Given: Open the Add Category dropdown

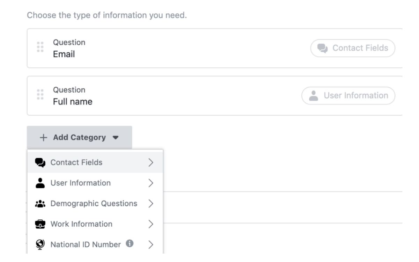Looking at the screenshot, I should (x=79, y=138).
